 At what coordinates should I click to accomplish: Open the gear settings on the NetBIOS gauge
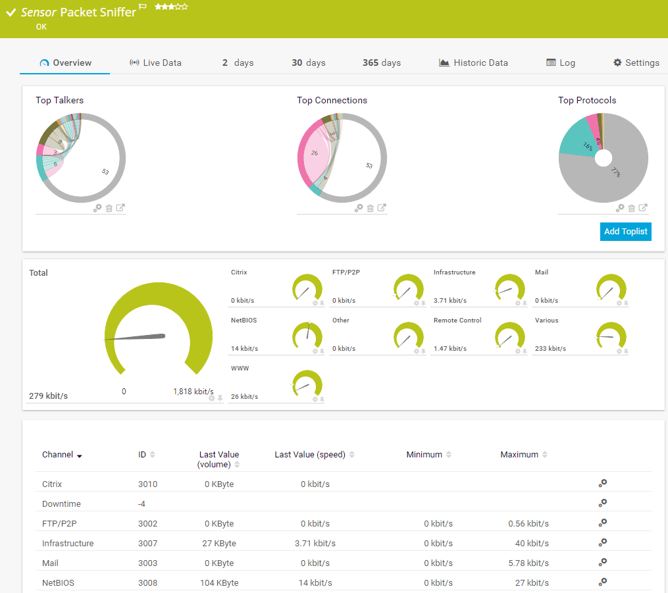pyautogui.click(x=315, y=351)
